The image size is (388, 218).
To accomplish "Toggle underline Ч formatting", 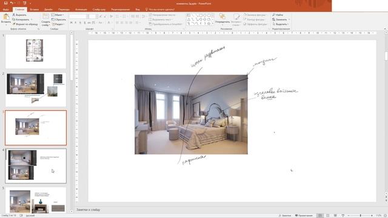I will click(x=80, y=22).
